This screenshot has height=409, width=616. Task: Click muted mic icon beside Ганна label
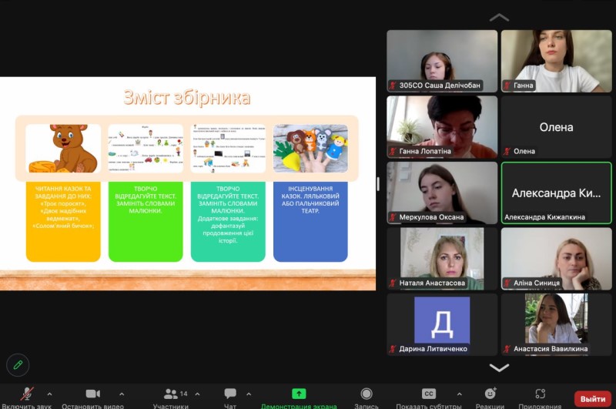[x=507, y=85]
